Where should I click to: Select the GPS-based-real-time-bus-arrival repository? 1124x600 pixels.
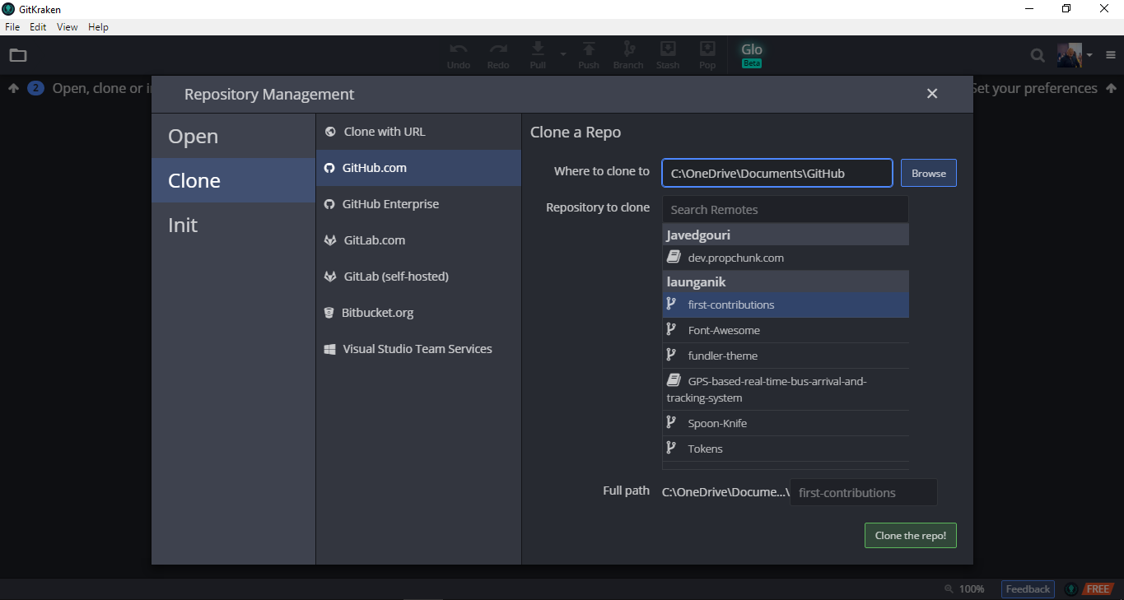[786, 389]
